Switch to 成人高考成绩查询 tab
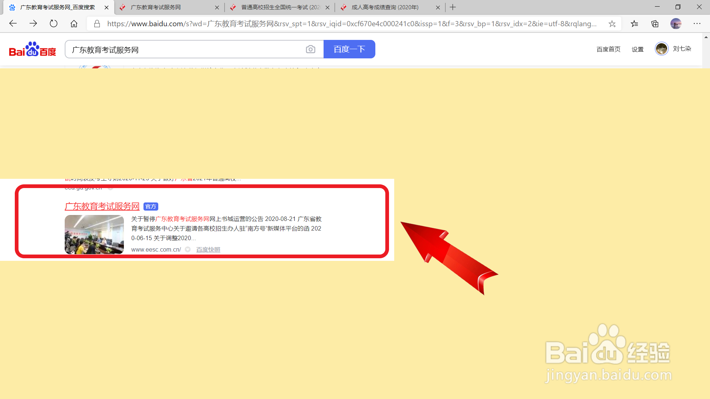This screenshot has height=399, width=710. click(385, 7)
